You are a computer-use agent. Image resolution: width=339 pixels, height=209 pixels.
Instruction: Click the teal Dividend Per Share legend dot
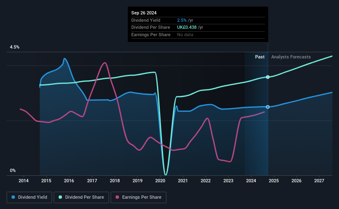60,197
